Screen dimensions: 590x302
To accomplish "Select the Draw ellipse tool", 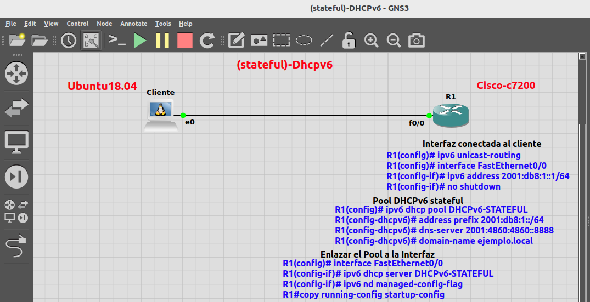I will [x=304, y=40].
